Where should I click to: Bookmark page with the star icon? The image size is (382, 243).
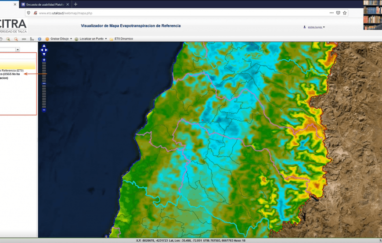[x=344, y=13]
